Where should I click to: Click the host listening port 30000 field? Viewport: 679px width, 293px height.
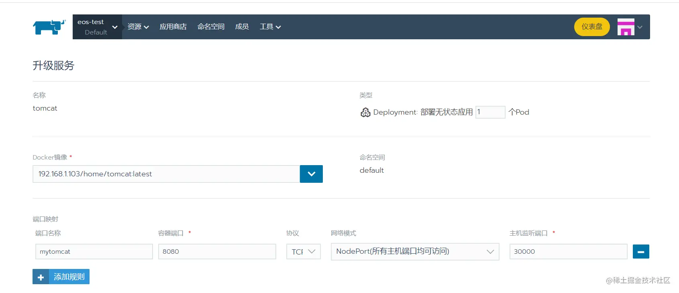point(569,252)
